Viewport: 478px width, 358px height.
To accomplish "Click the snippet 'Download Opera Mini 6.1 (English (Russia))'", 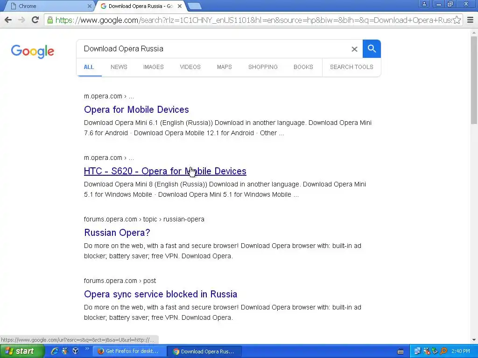I will pyautogui.click(x=148, y=123).
